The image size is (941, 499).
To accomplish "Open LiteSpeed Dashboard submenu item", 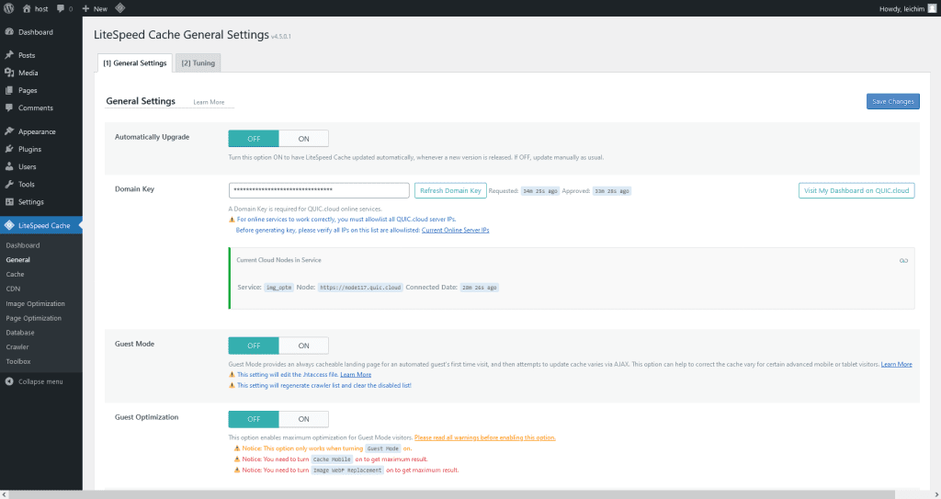I will click(x=23, y=245).
